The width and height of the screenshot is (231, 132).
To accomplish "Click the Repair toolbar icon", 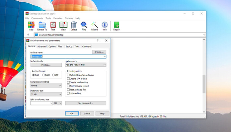I will click(x=116, y=26).
